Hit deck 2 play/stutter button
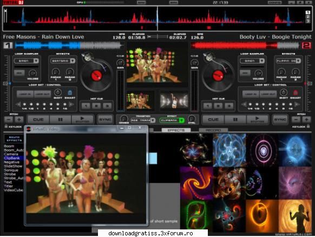 click(257, 120)
